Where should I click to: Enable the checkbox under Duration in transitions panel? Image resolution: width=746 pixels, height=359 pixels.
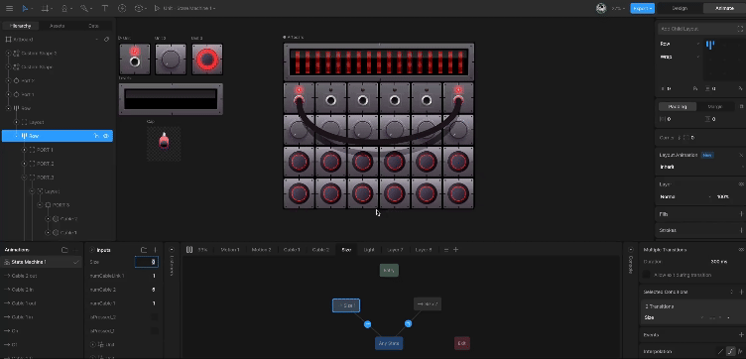coord(646,275)
